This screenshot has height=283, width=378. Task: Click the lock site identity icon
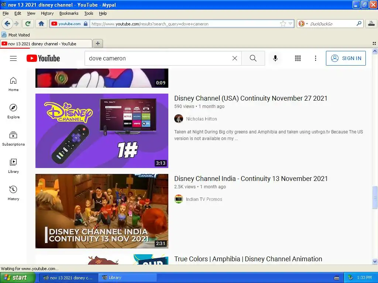85,24
